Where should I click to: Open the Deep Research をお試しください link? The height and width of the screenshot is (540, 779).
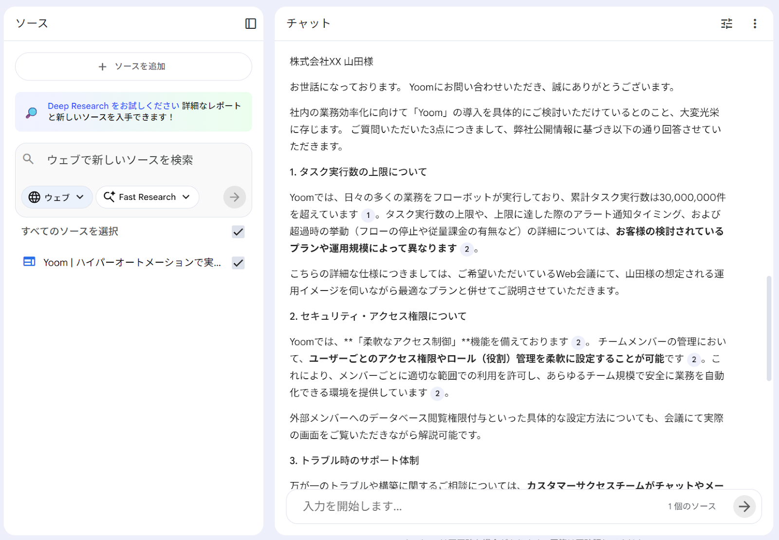point(113,106)
